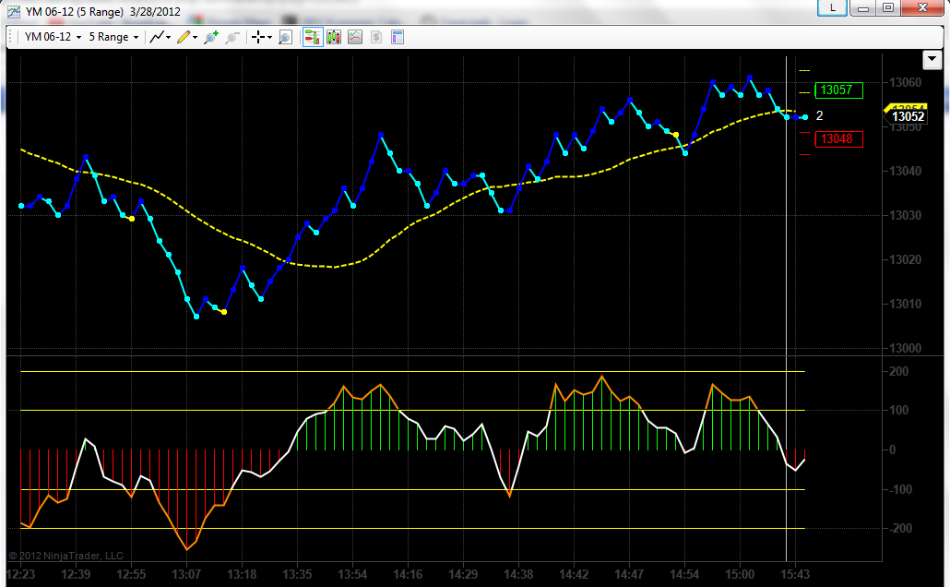
Task: Toggle the chart trader icon
Action: pos(313,37)
